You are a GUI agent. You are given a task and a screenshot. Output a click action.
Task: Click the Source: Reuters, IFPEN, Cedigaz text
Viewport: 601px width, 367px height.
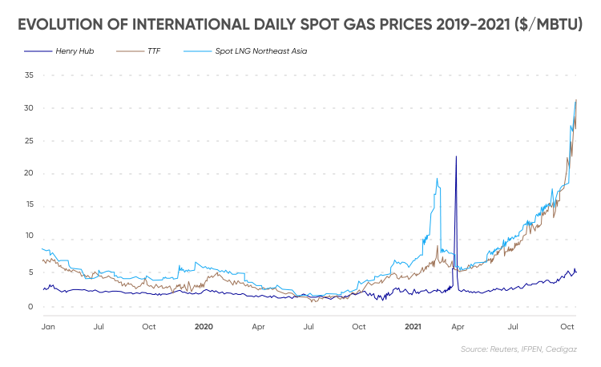[518, 349]
